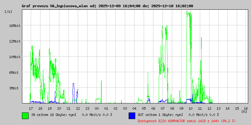Select the '12Mbit' y-axis label
The width and height of the screenshot is (251, 125).
coord(14,41)
